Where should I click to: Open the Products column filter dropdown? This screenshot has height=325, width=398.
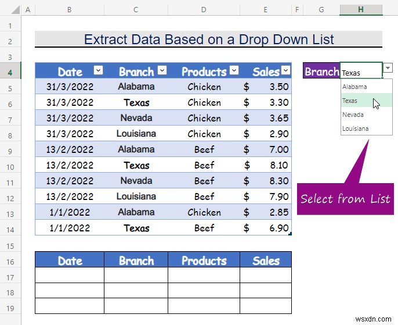pyautogui.click(x=234, y=70)
